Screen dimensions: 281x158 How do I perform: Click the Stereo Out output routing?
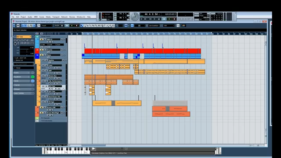pos(23,61)
